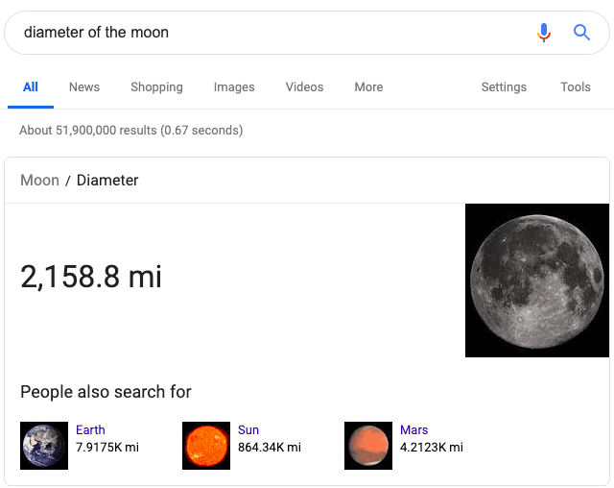Click the Moon breadcrumb link
The height and width of the screenshot is (488, 614).
39,181
